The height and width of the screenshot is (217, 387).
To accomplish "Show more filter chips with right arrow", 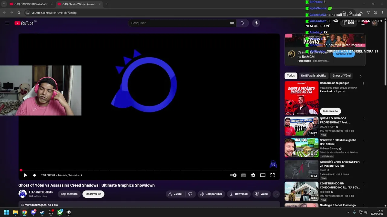I will coord(360,76).
